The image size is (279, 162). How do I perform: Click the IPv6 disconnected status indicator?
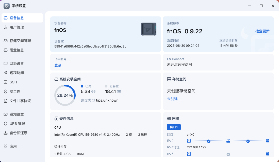pyautogui.click(x=228, y=154)
